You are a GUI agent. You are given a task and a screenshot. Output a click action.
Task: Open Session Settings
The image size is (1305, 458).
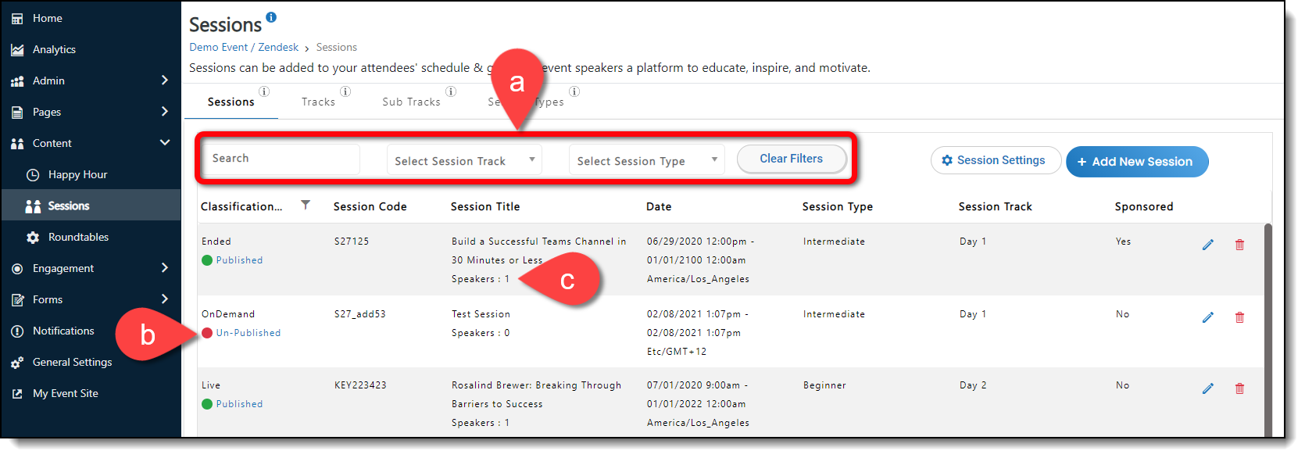tap(995, 160)
